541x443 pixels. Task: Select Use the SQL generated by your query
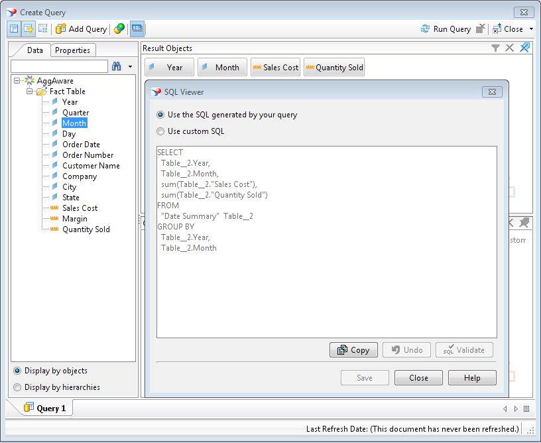coord(160,115)
